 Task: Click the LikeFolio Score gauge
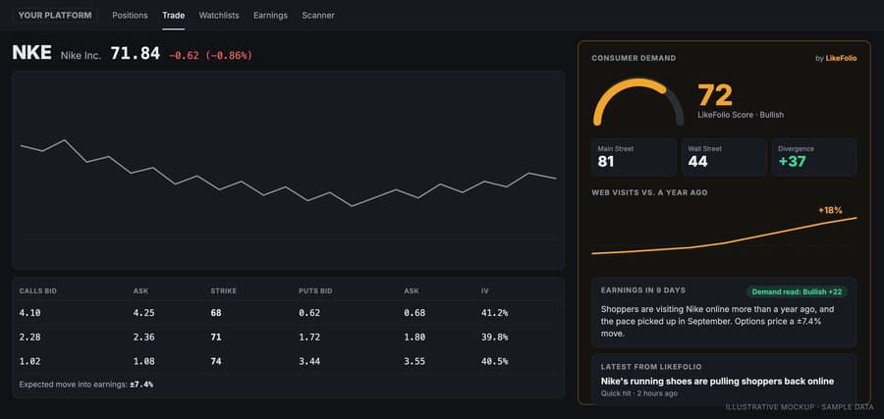pos(637,102)
